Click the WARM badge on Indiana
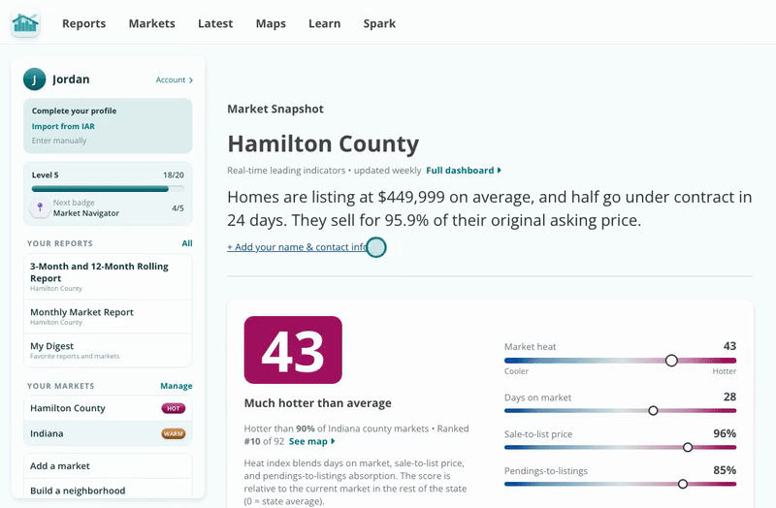Viewport: 776px width, 508px height. [174, 433]
